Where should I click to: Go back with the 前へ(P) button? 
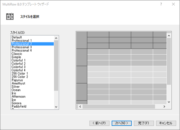pyautogui.click(x=99, y=123)
